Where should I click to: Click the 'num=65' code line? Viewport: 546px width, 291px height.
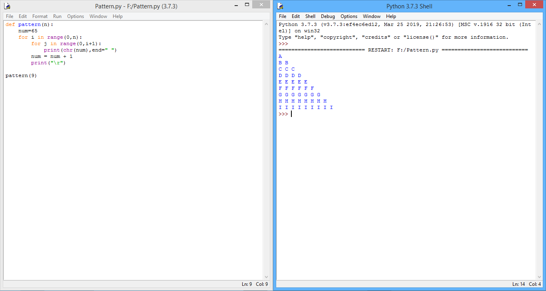tap(28, 31)
